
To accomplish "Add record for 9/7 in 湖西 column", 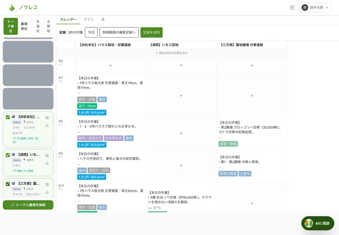I will click(181, 95).
